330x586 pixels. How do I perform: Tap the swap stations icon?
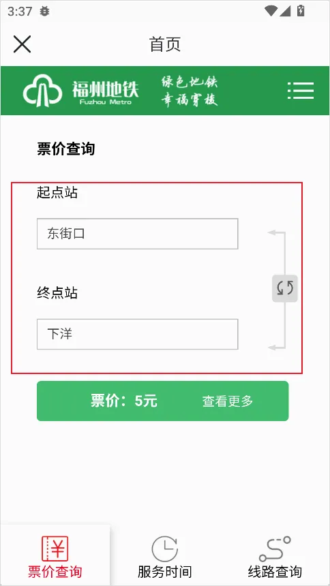coord(285,288)
